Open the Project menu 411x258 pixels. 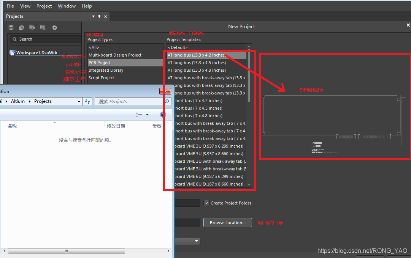[44, 6]
